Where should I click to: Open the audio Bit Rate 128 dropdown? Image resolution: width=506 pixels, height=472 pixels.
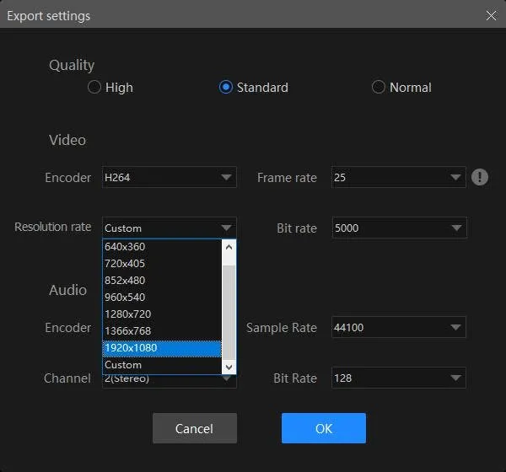pos(398,378)
